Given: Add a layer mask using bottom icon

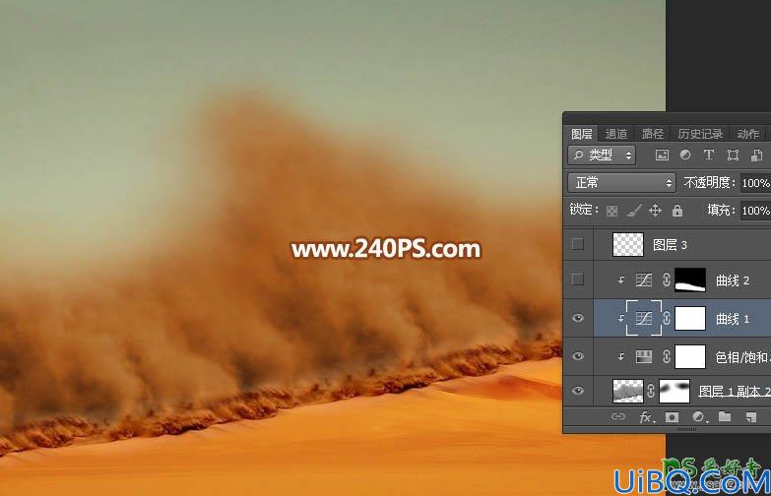Looking at the screenshot, I should 672,417.
